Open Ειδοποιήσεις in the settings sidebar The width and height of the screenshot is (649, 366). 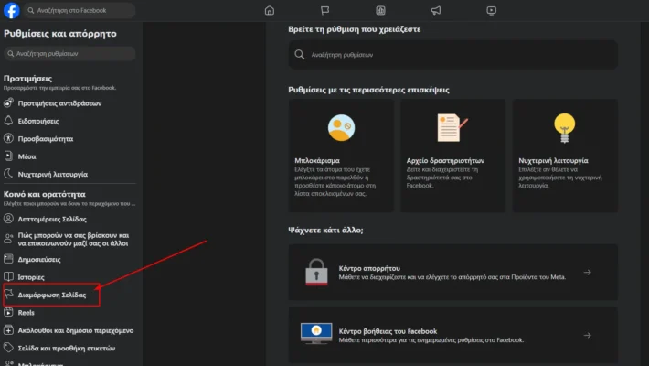pos(38,121)
